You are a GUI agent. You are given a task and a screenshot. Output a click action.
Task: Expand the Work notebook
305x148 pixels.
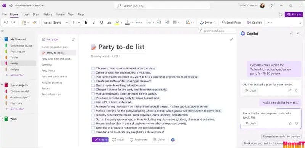[2, 119]
